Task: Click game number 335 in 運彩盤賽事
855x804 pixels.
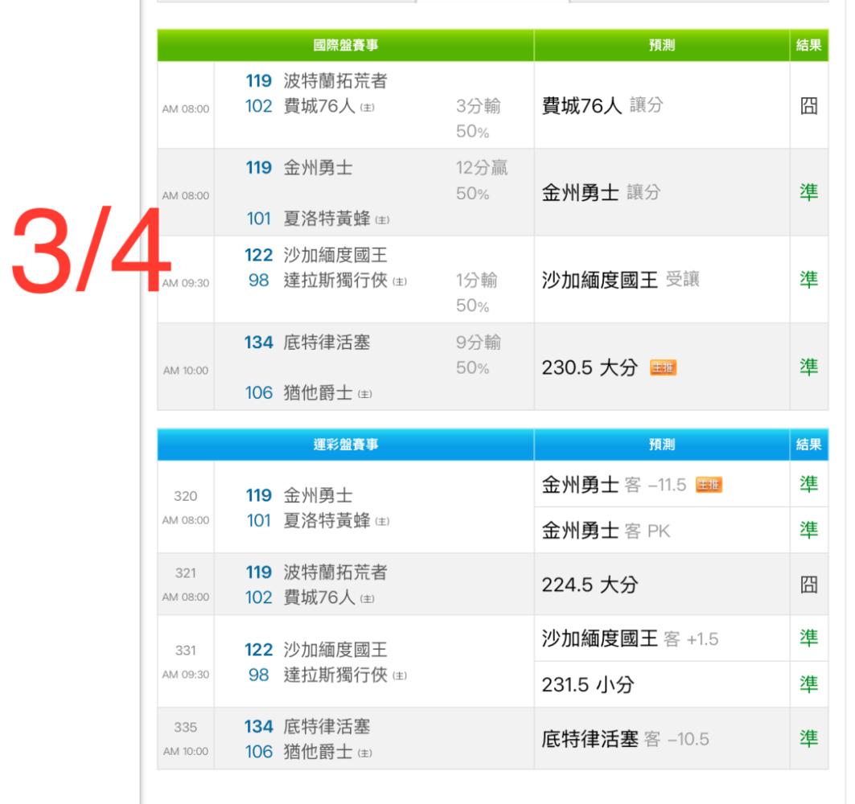Action: 185,728
